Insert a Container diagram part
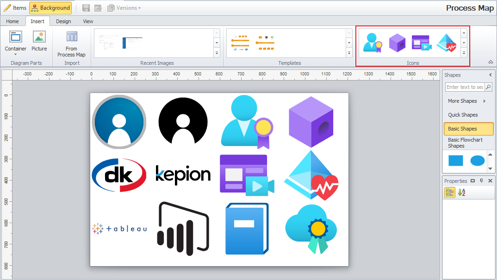 point(16,43)
